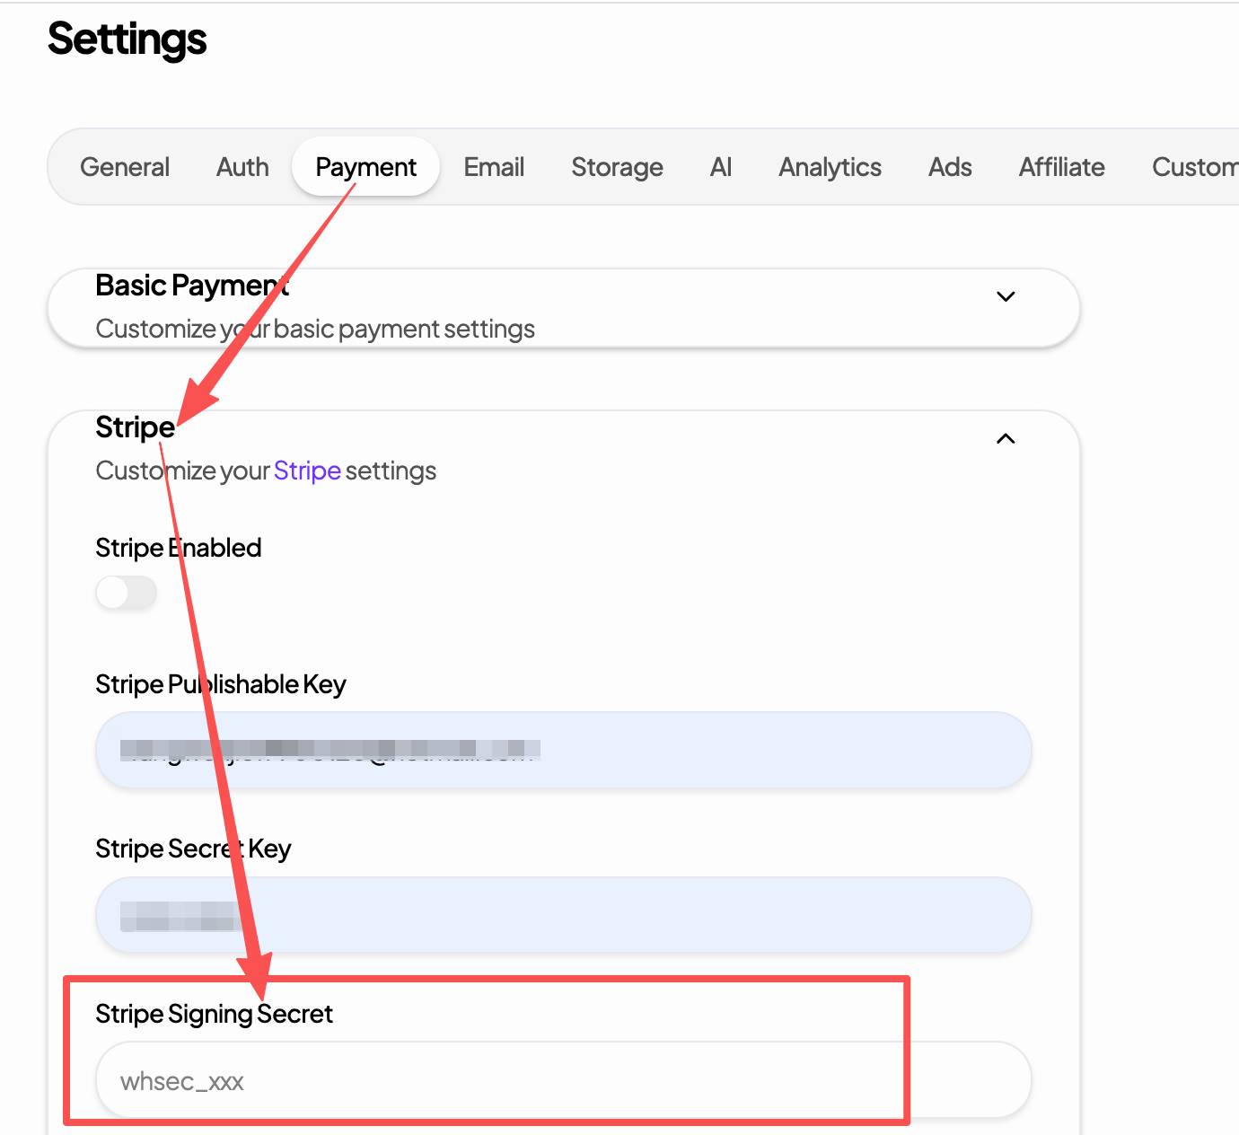Viewport: 1239px width, 1135px height.
Task: Select the Payment tab
Action: [365, 167]
